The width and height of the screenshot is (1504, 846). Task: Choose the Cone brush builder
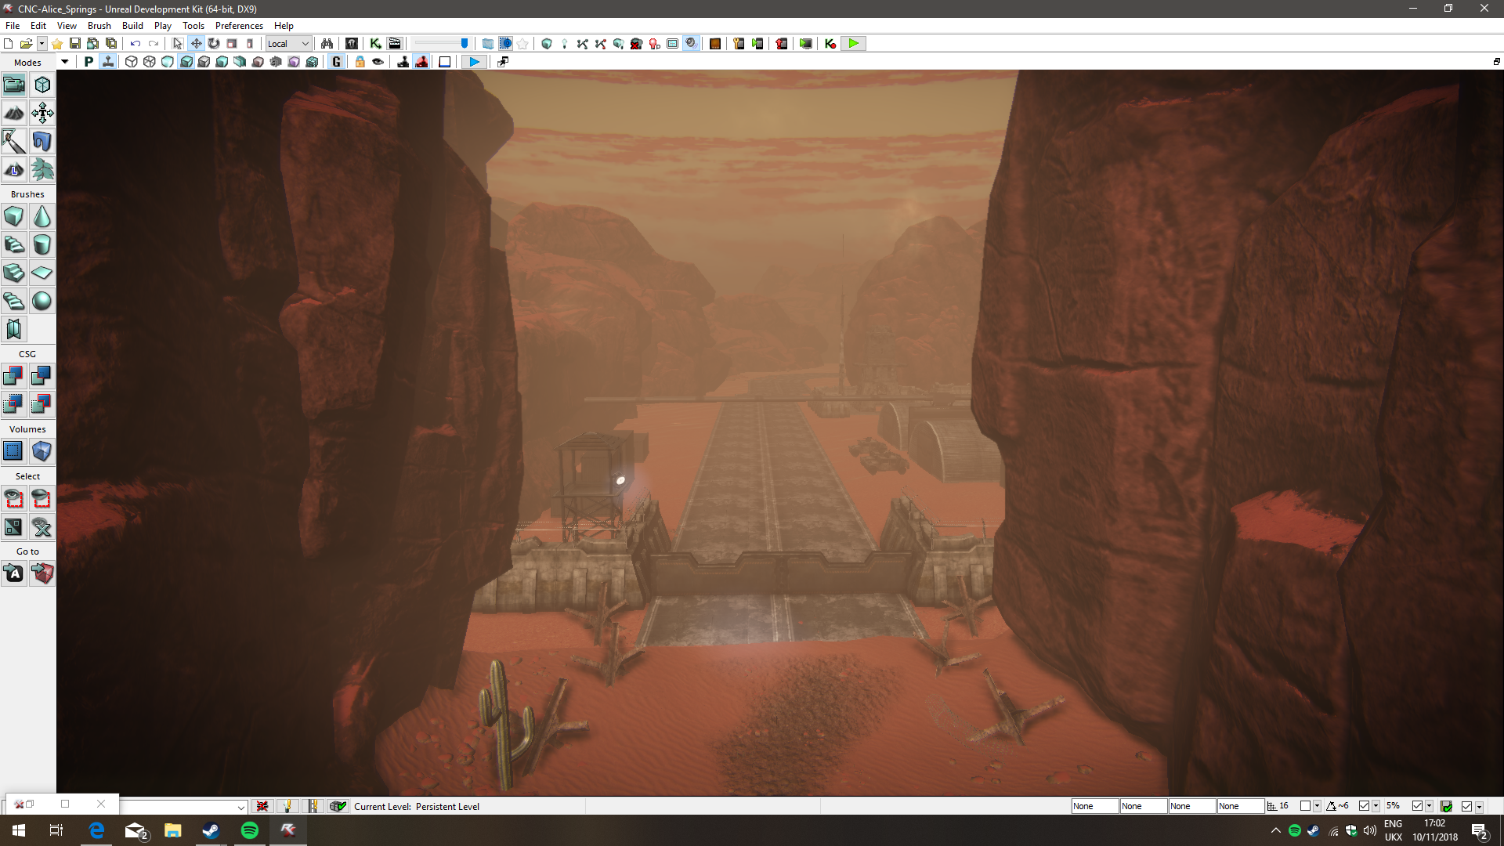click(42, 216)
